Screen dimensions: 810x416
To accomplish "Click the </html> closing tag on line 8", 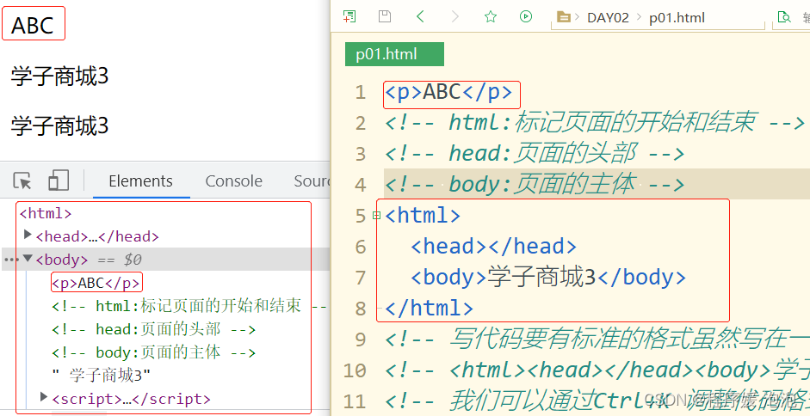I will (x=429, y=308).
